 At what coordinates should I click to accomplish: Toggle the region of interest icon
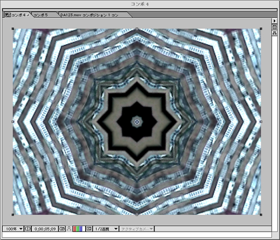[x=89, y=229]
